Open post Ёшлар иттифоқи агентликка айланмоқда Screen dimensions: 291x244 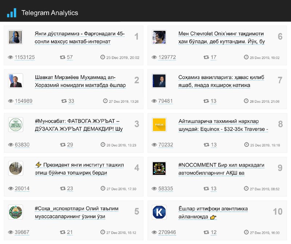click(x=213, y=213)
